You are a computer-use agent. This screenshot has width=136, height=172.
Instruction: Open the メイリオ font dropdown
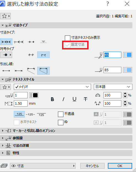pyautogui.click(x=52, y=87)
